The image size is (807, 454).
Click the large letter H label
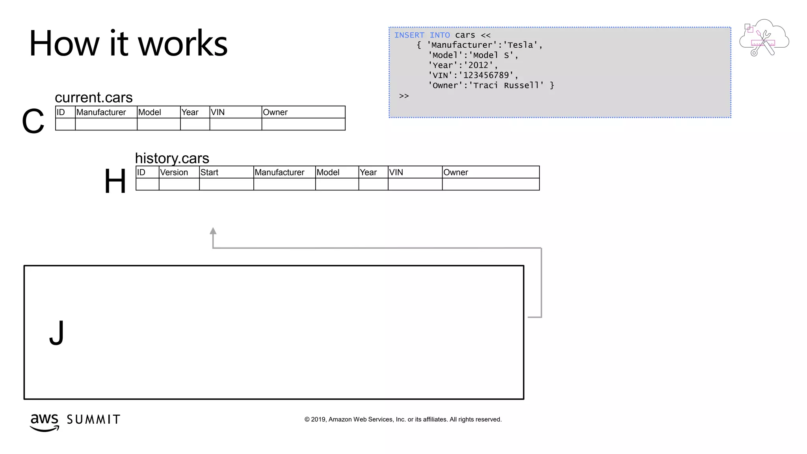(115, 181)
